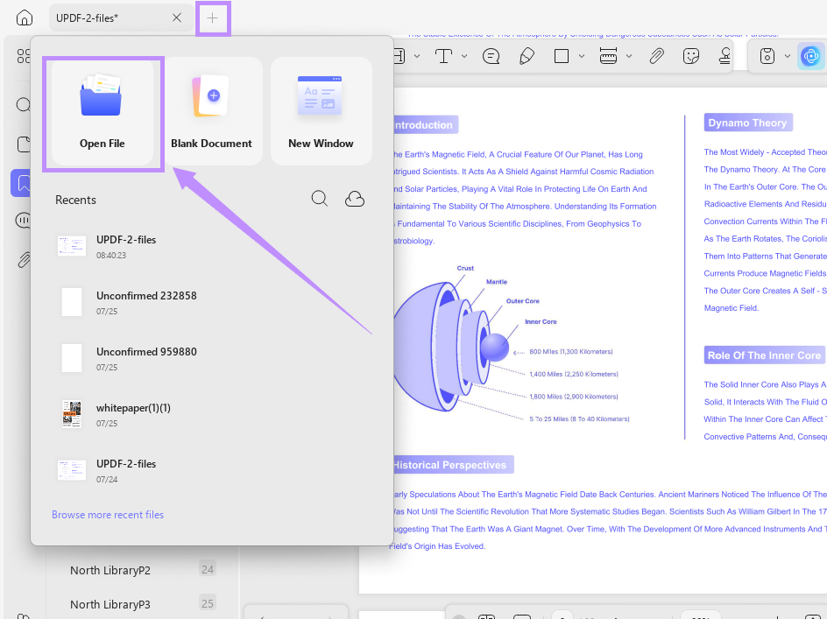This screenshot has width=827, height=619.
Task: Click the Dynamo Theory heading
Action: (747, 123)
